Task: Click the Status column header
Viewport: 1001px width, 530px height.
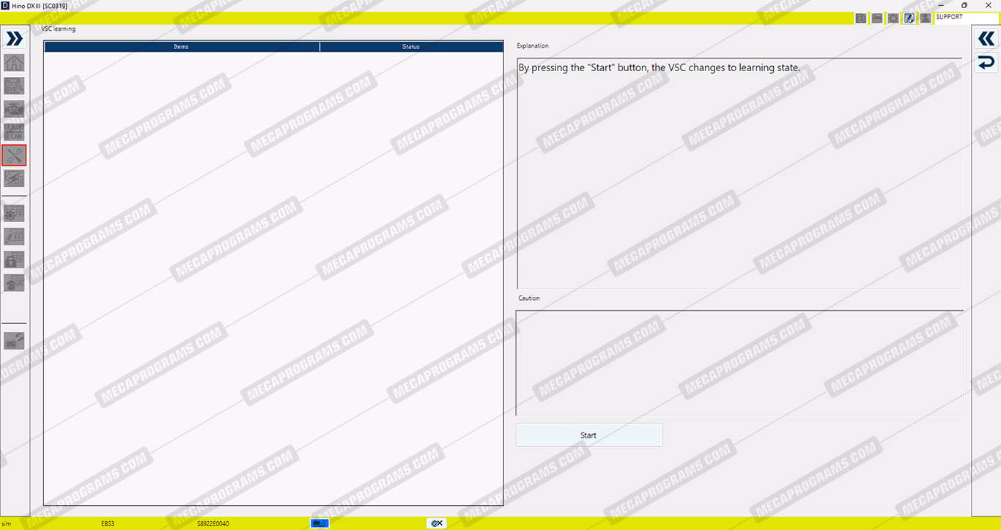Action: [x=411, y=47]
